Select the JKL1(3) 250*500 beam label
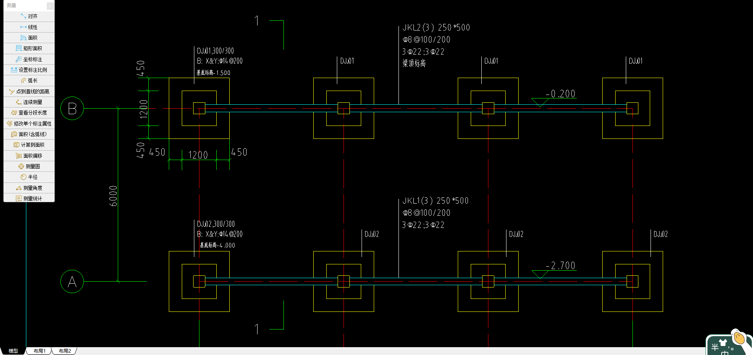This screenshot has height=355, width=753. coord(435,201)
